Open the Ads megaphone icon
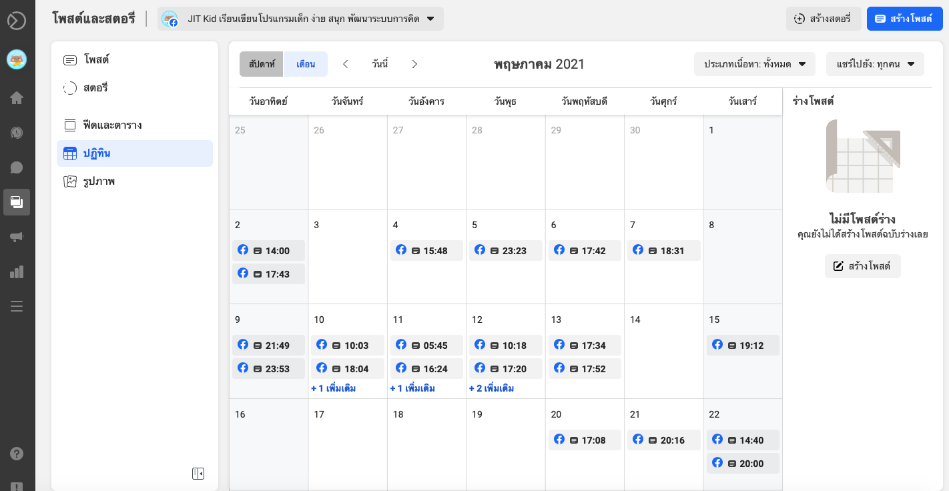The width and height of the screenshot is (949, 491). tap(17, 237)
